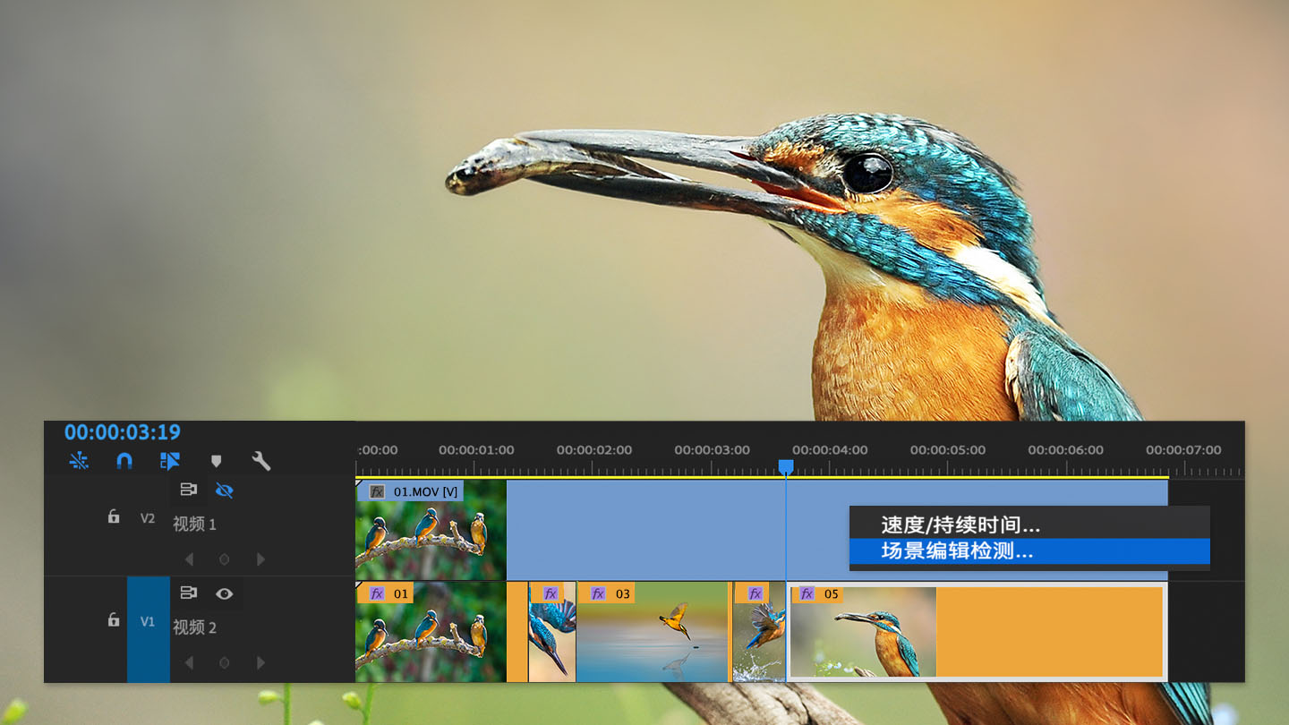This screenshot has height=725, width=1289.
Task: Open timeline display settings wrench icon
Action: [x=261, y=461]
